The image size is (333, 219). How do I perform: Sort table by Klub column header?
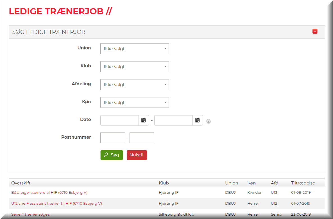164,183
